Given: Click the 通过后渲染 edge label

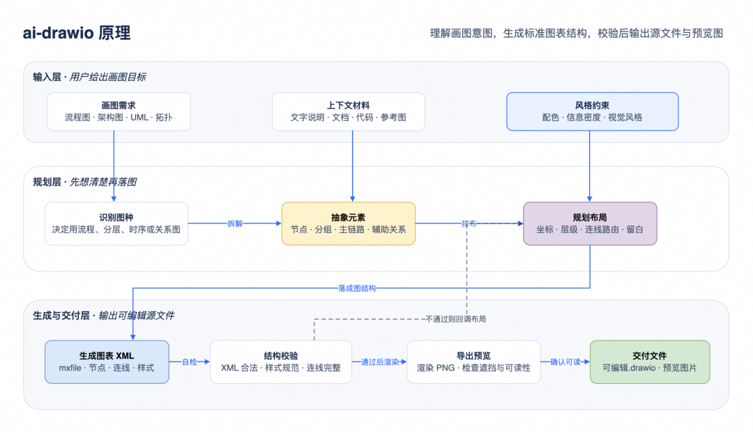Looking at the screenshot, I should 380,362.
